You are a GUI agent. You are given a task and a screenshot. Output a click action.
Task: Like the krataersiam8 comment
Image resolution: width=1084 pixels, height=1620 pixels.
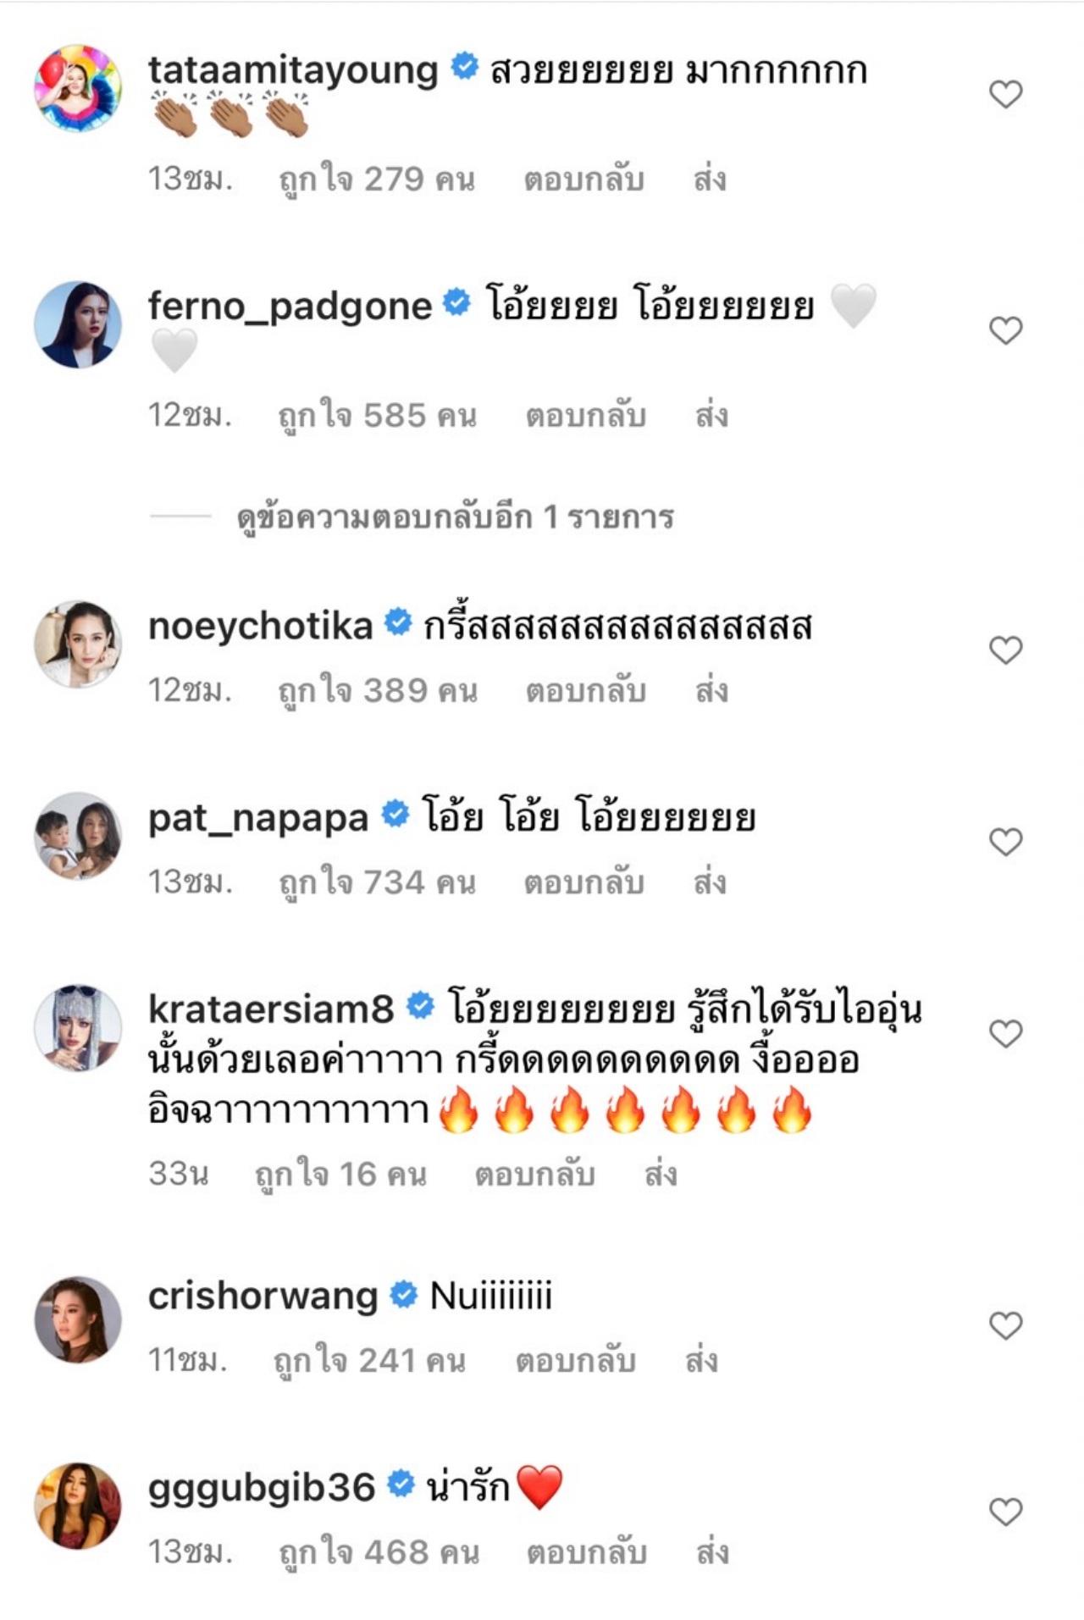click(1005, 1033)
